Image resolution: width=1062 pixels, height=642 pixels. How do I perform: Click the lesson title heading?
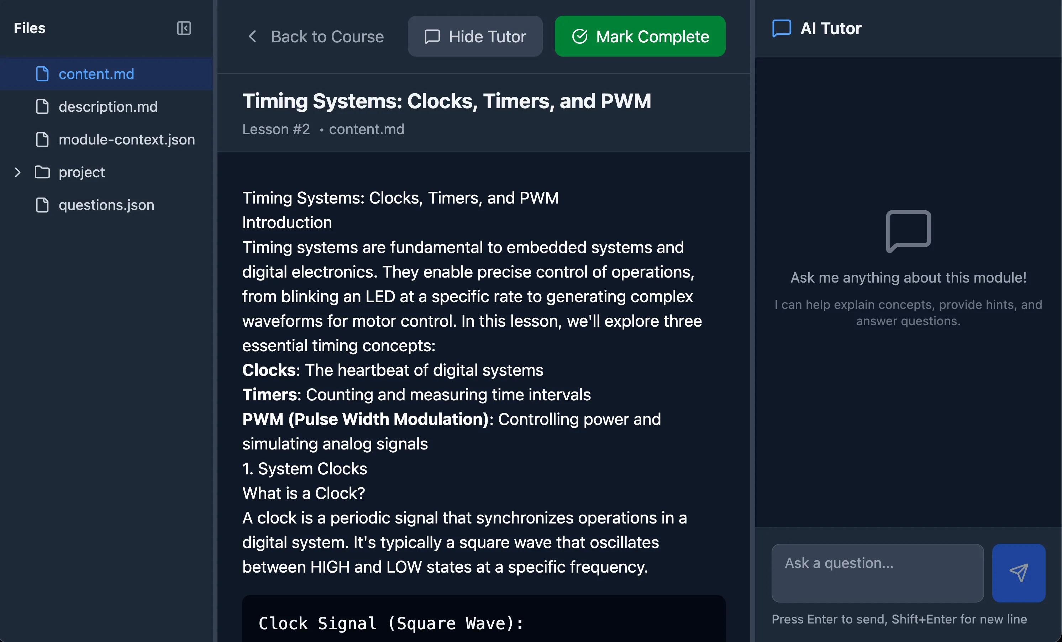pos(447,101)
